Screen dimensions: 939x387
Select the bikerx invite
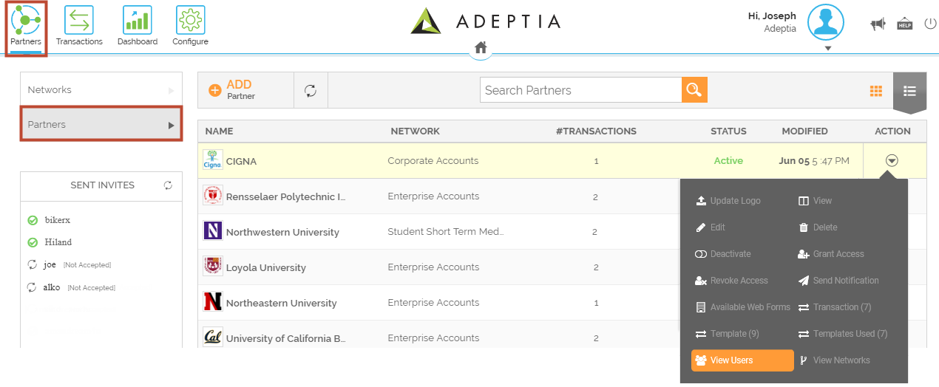click(58, 220)
